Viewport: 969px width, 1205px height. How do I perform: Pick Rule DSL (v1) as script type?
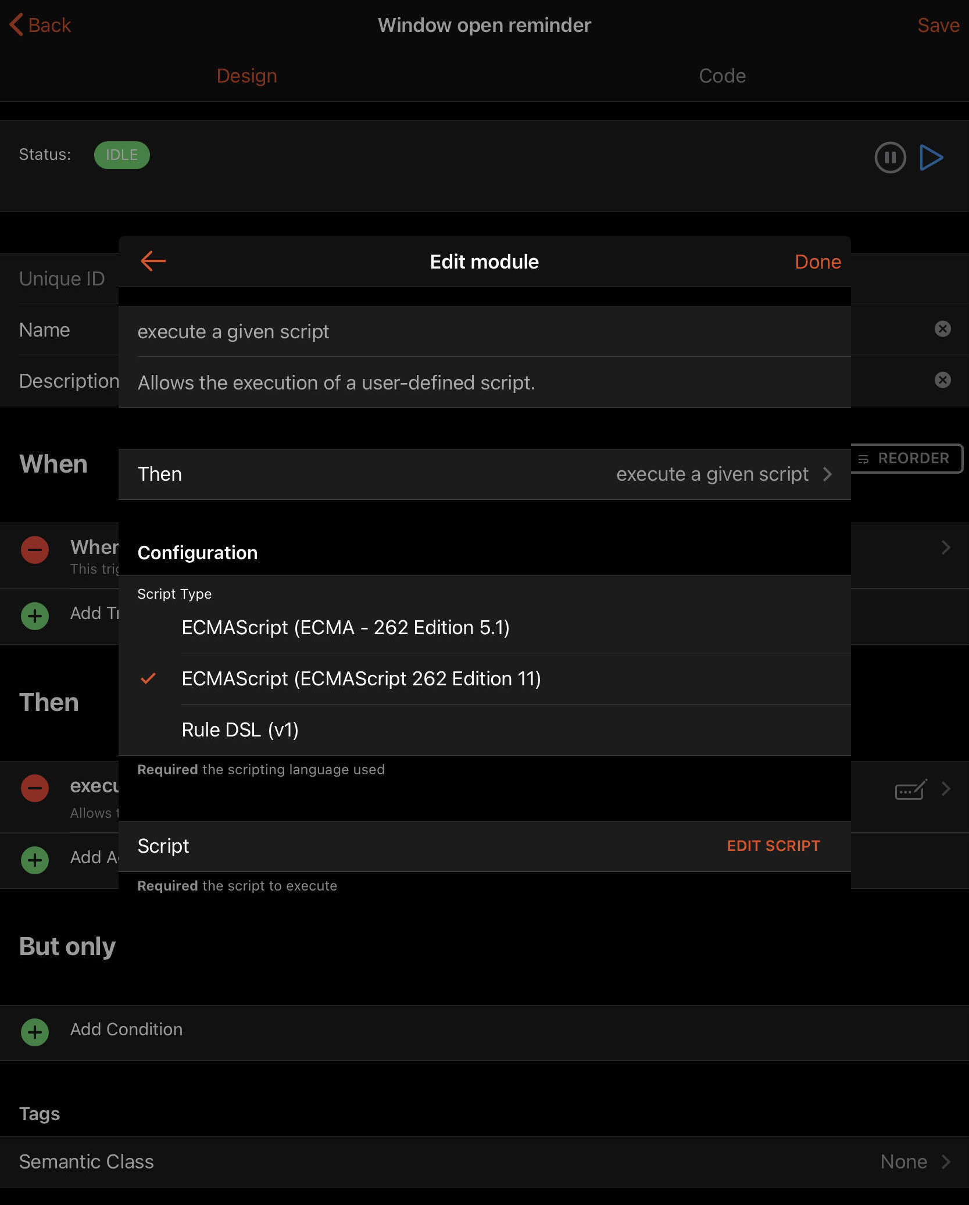239,730
